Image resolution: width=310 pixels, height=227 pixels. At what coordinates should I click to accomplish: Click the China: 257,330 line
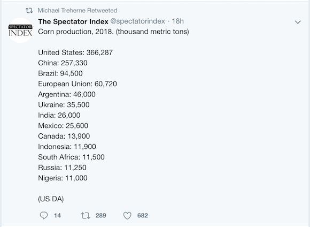coord(63,63)
